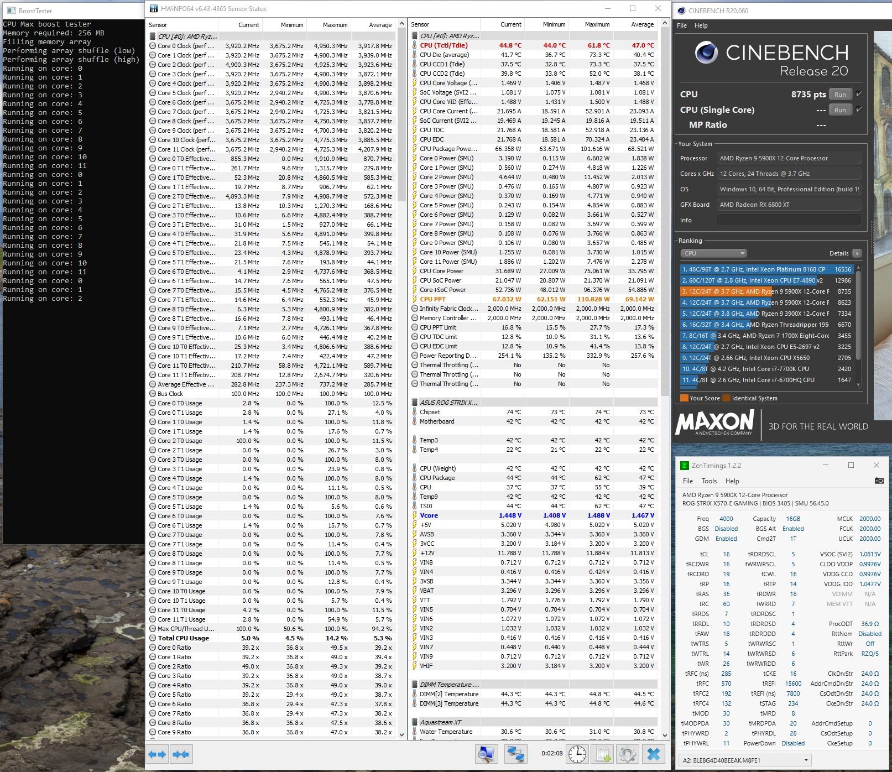Click the icon beside Total CPU Usage row
The image size is (892, 772).
153,638
